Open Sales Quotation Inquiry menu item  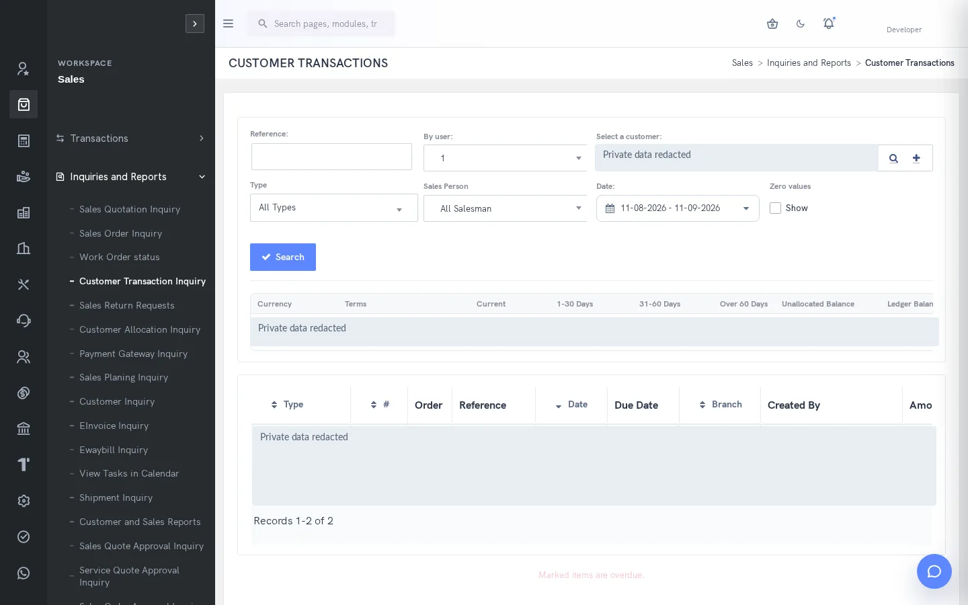coord(130,209)
